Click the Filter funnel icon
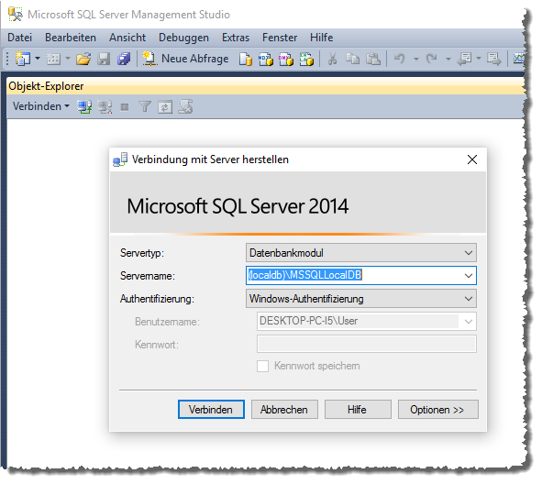The width and height of the screenshot is (542, 484). [145, 106]
